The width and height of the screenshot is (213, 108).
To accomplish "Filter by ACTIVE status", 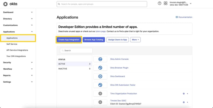I will (x=74, y=64).
